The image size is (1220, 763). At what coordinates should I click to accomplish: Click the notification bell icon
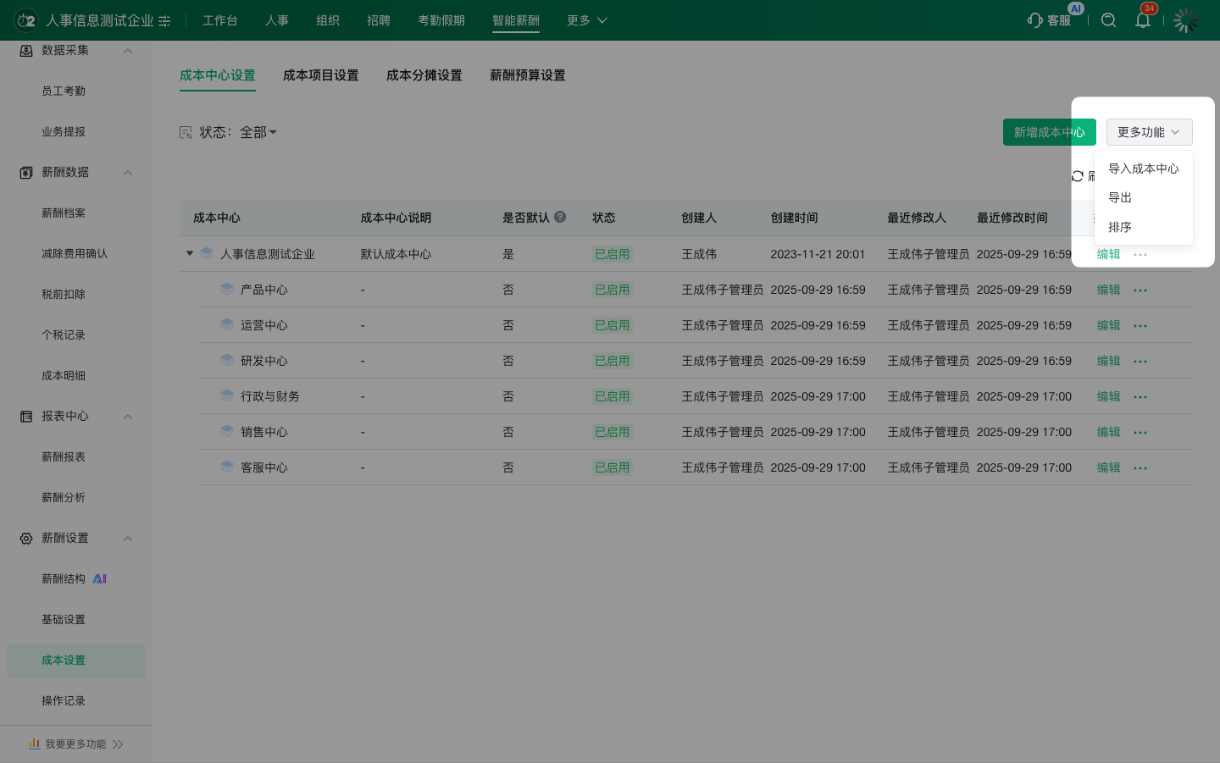(1142, 20)
